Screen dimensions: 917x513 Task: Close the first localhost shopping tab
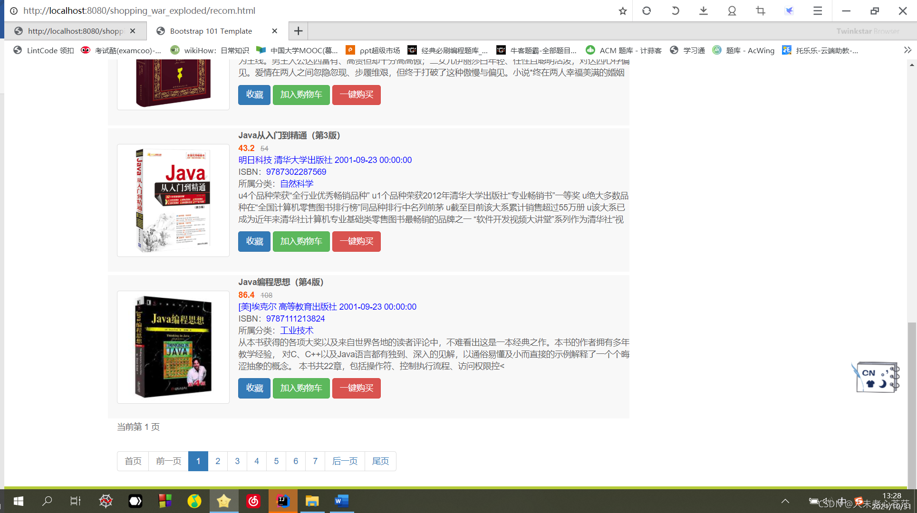coord(133,31)
